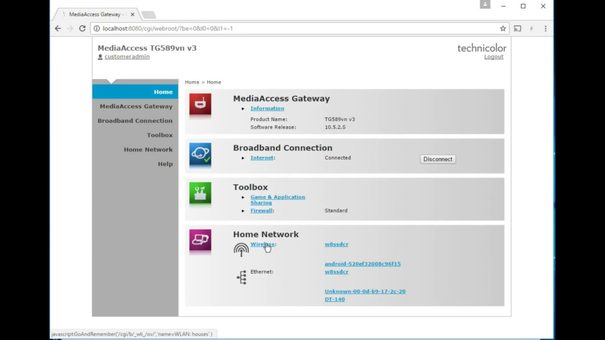Viewport: 605px width, 340px height.
Task: Open the Information link
Action: click(267, 108)
